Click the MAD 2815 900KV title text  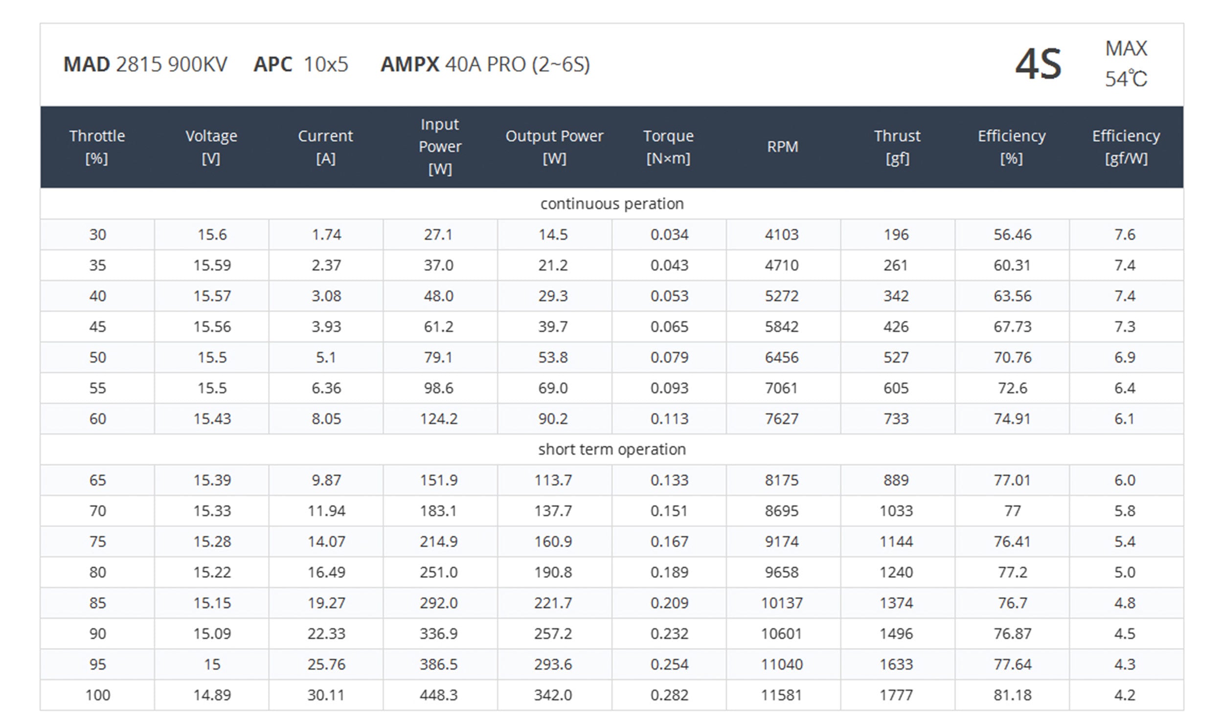(x=145, y=65)
